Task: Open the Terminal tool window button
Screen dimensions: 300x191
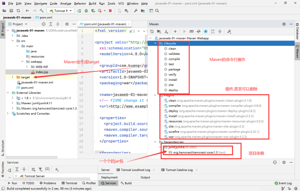Action: (x=69, y=183)
